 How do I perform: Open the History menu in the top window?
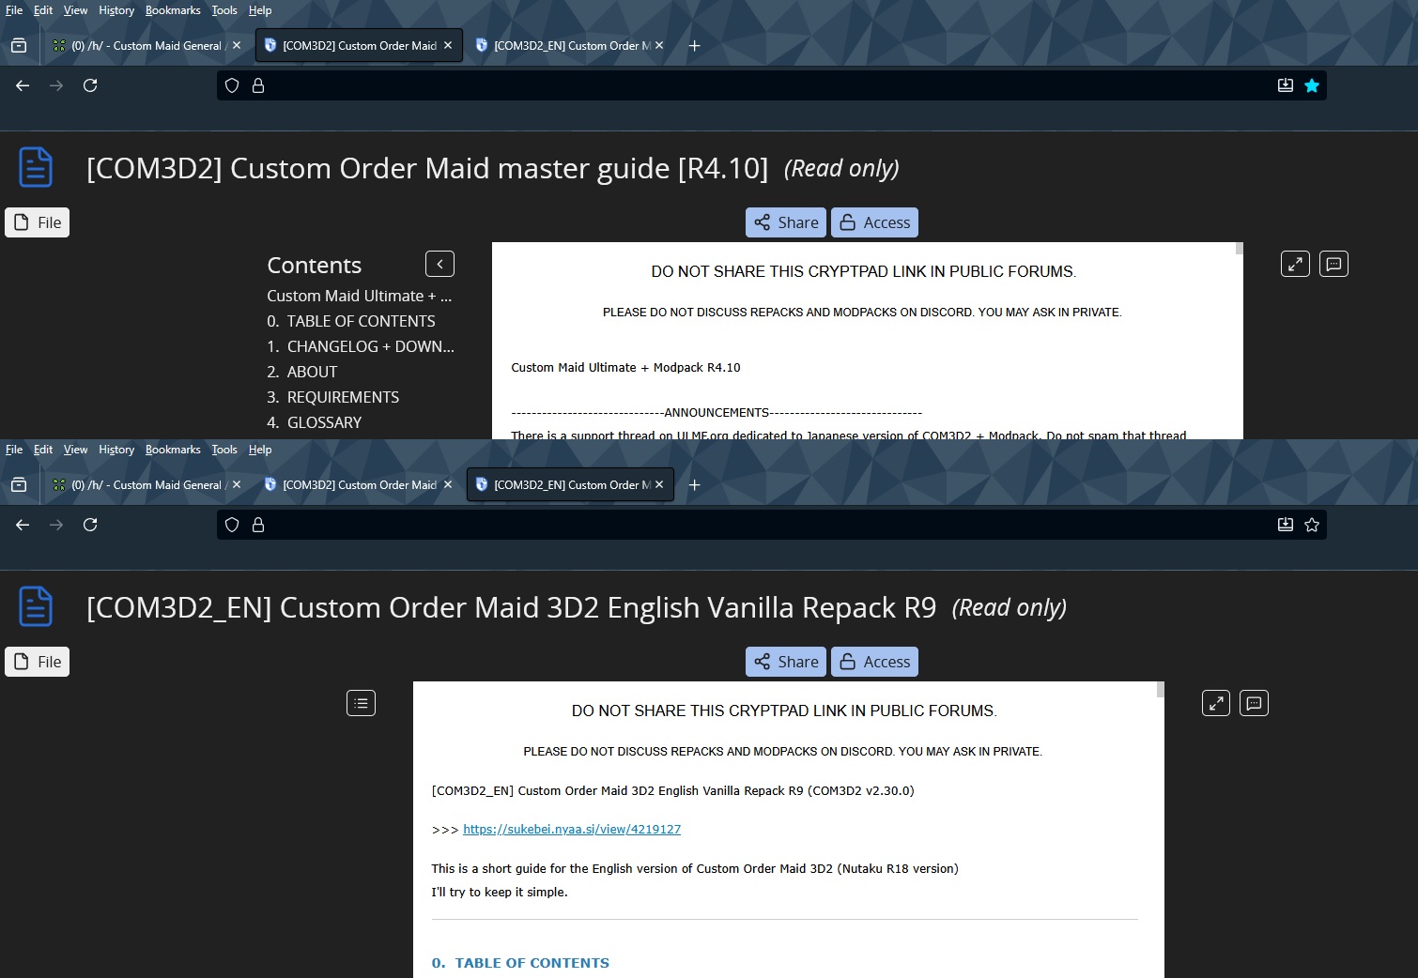[116, 10]
